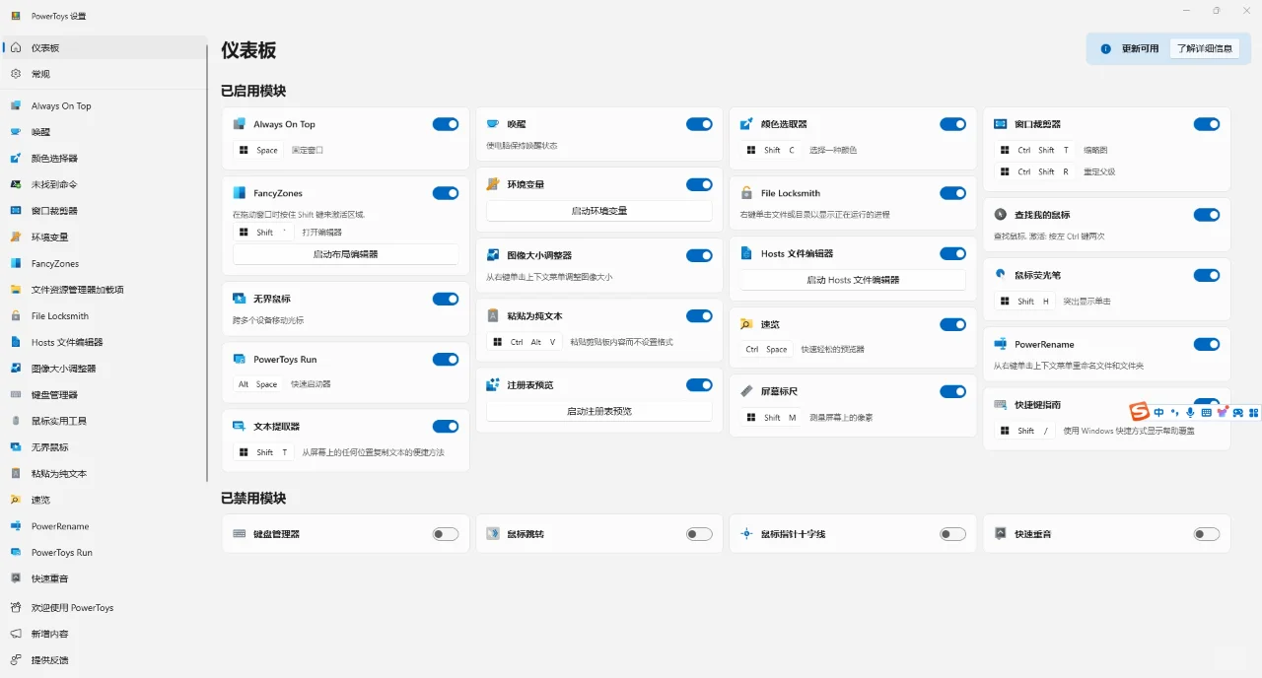Image resolution: width=1262 pixels, height=678 pixels.
Task: Click the 文本提取器 card icon
Action: (239, 427)
